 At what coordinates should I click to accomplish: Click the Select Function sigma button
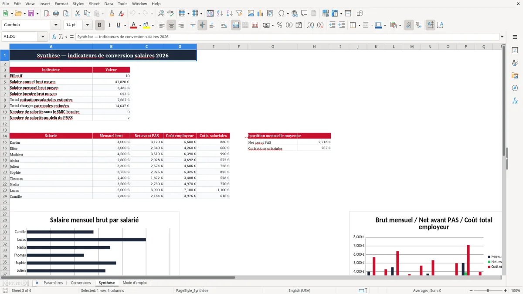[x=61, y=37]
